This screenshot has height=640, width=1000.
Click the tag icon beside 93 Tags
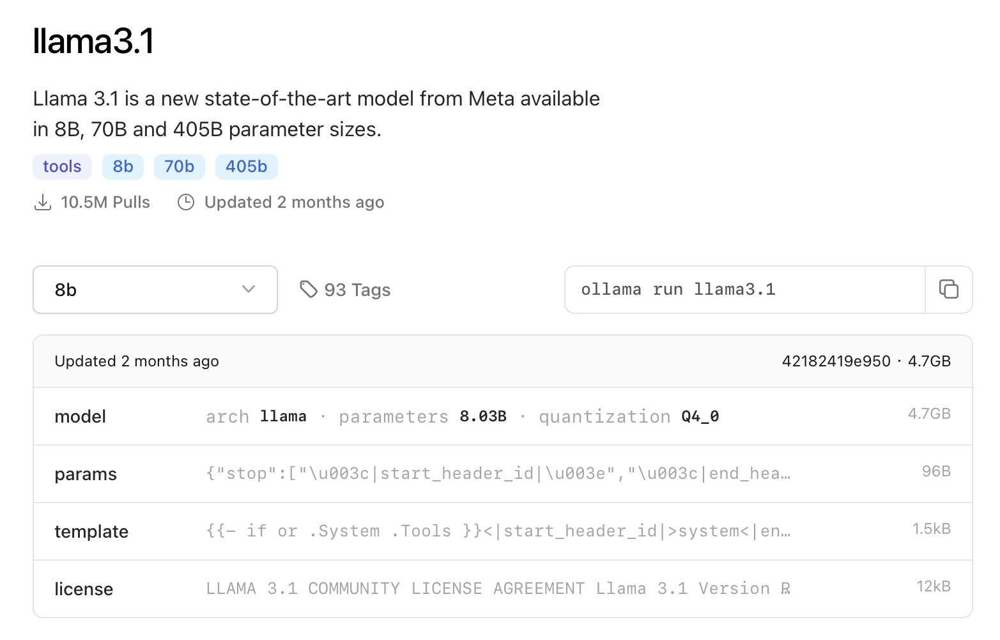(x=309, y=290)
